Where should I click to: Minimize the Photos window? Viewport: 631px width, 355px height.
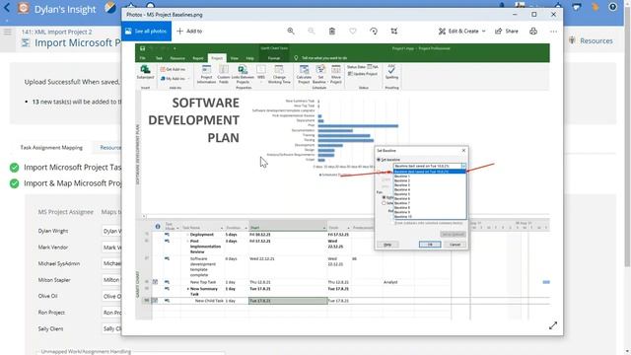coord(515,15)
